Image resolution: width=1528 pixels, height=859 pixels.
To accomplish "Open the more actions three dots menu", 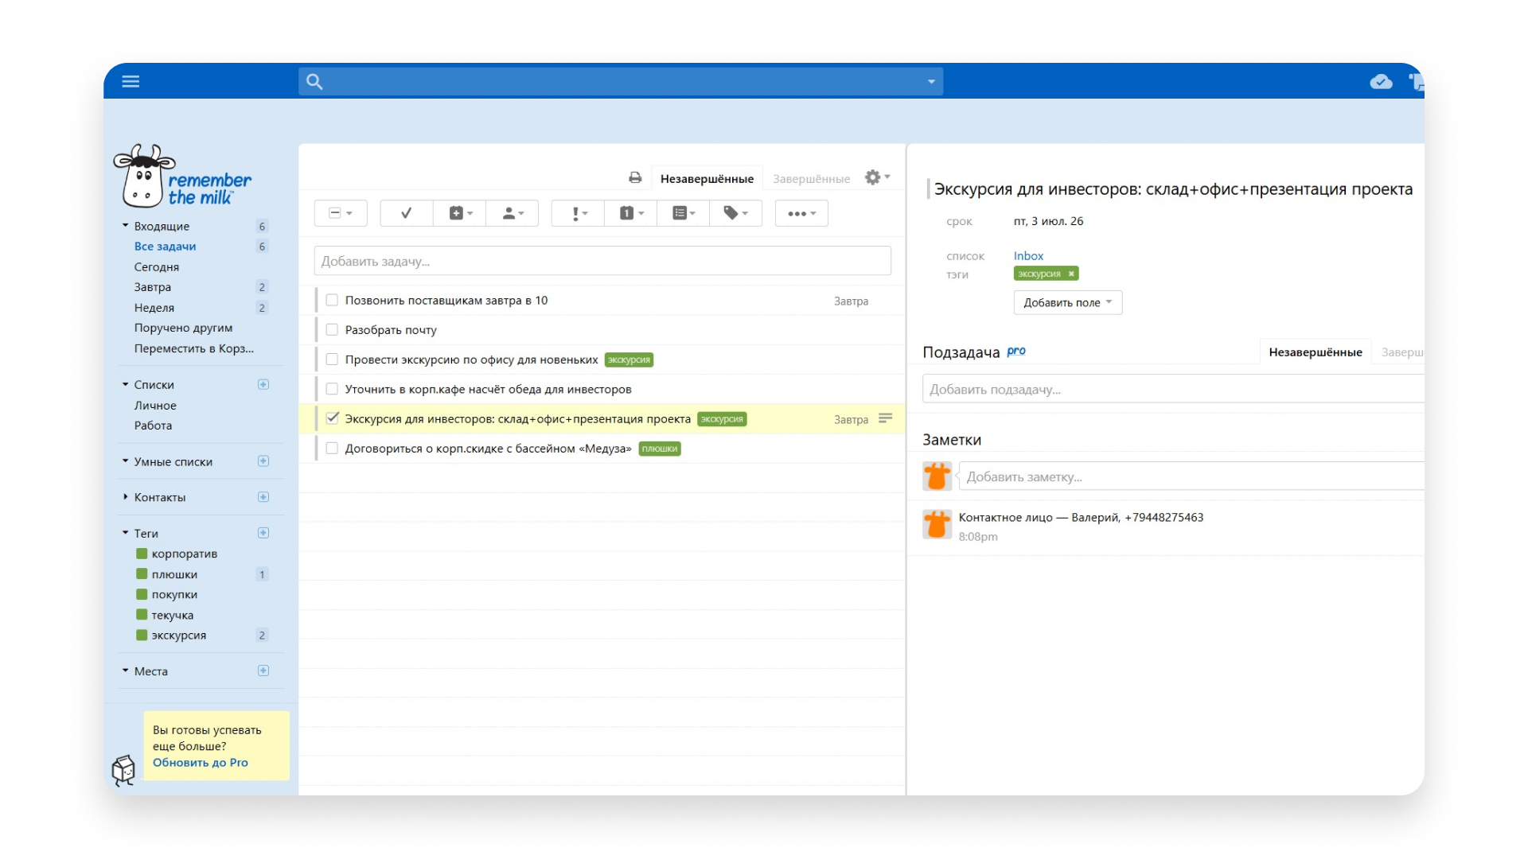I will point(801,213).
